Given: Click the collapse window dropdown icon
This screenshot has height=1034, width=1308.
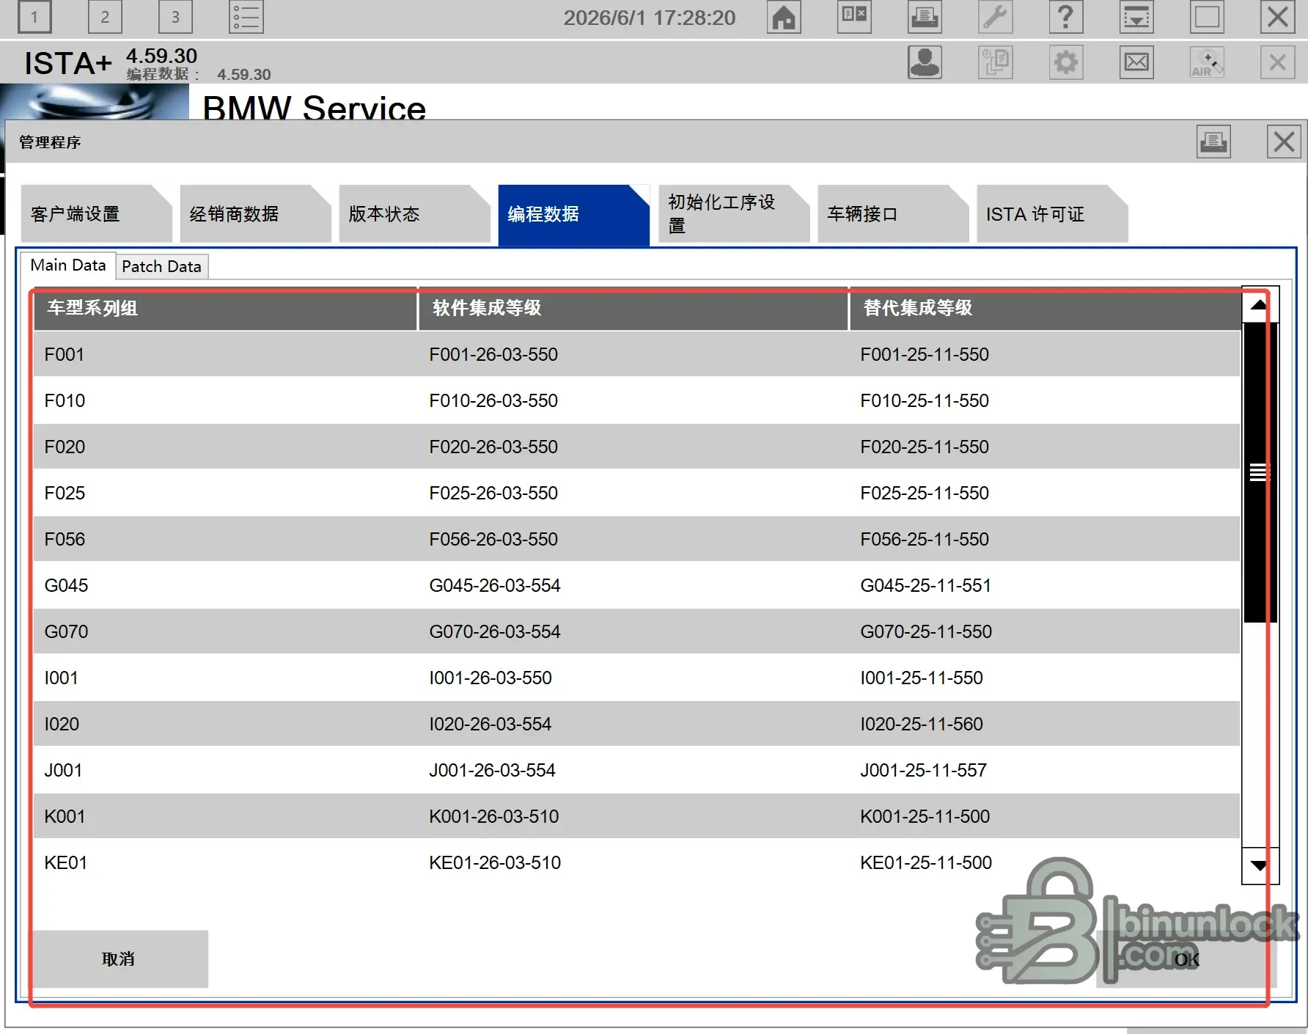Looking at the screenshot, I should point(1136,18).
